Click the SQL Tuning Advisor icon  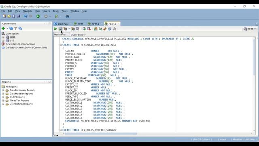point(77,29)
